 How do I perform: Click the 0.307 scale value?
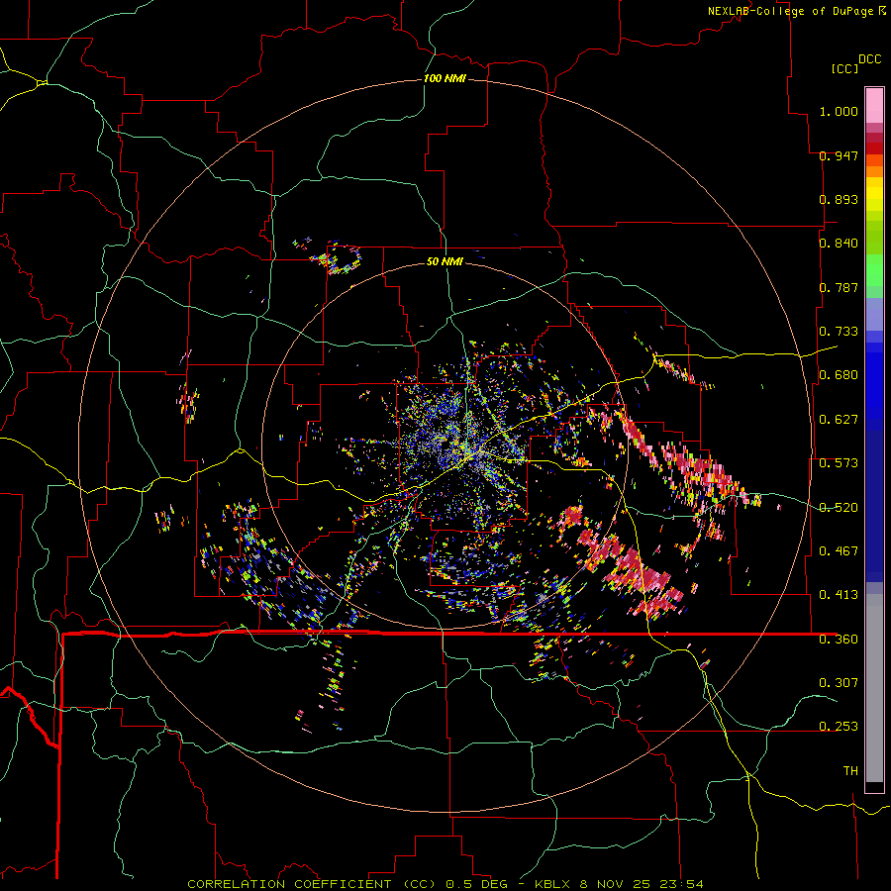click(839, 683)
